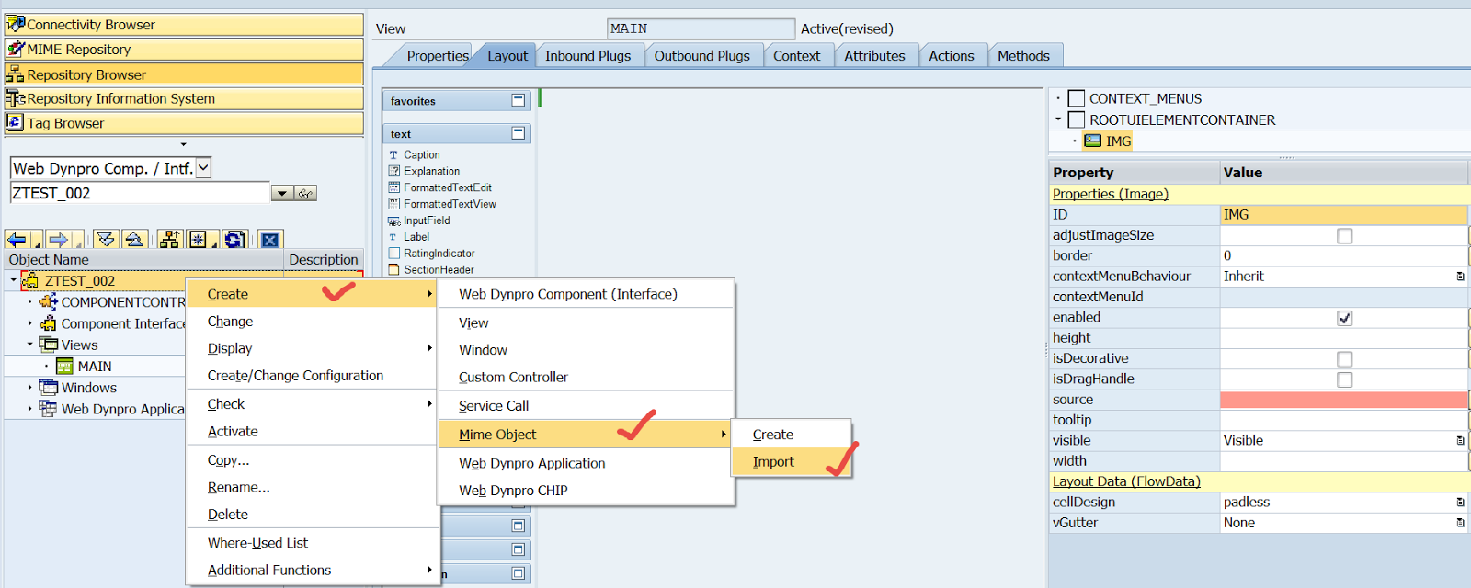Click the expand all nodes icon

(106, 240)
